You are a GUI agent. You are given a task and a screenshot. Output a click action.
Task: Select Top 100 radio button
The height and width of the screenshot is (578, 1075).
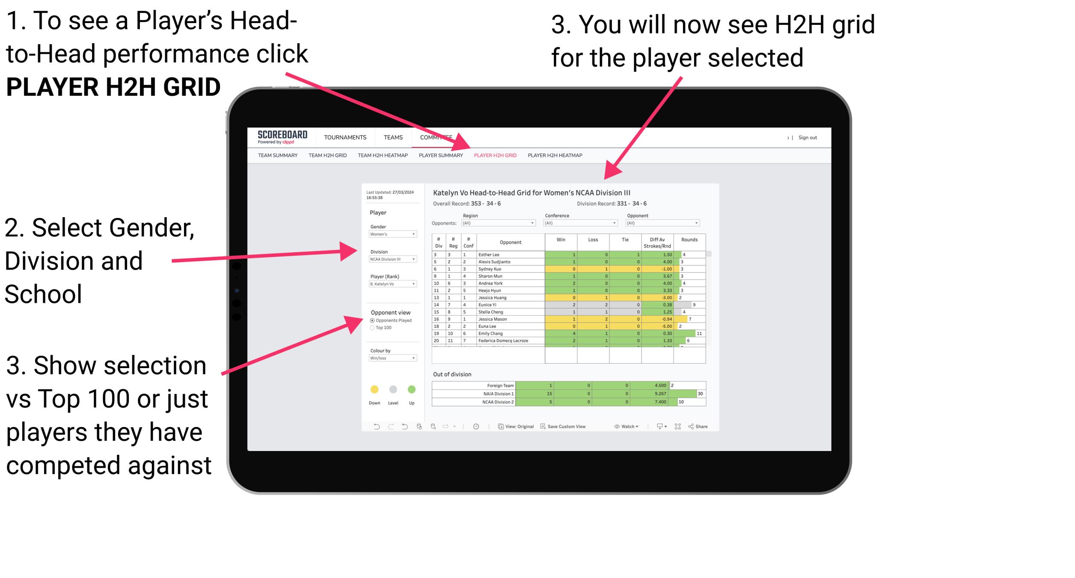(x=373, y=327)
